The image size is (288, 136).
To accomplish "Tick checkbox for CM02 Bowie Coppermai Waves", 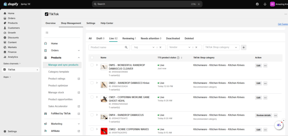I will [x=92, y=129].
